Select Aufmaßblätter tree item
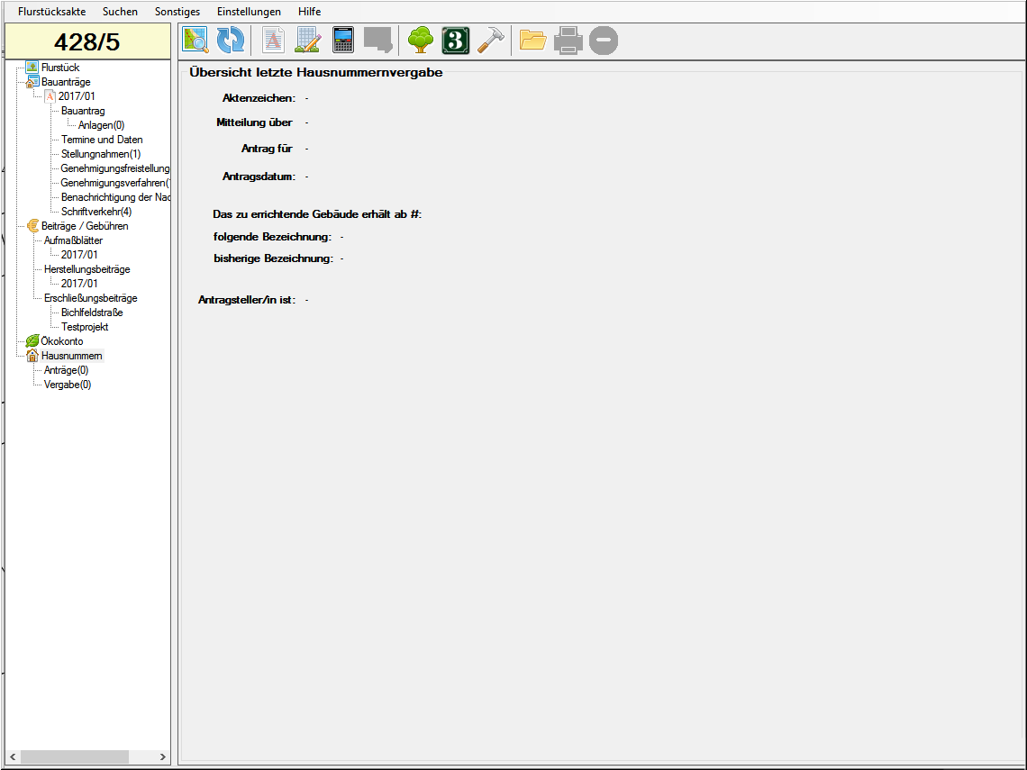 pos(73,240)
